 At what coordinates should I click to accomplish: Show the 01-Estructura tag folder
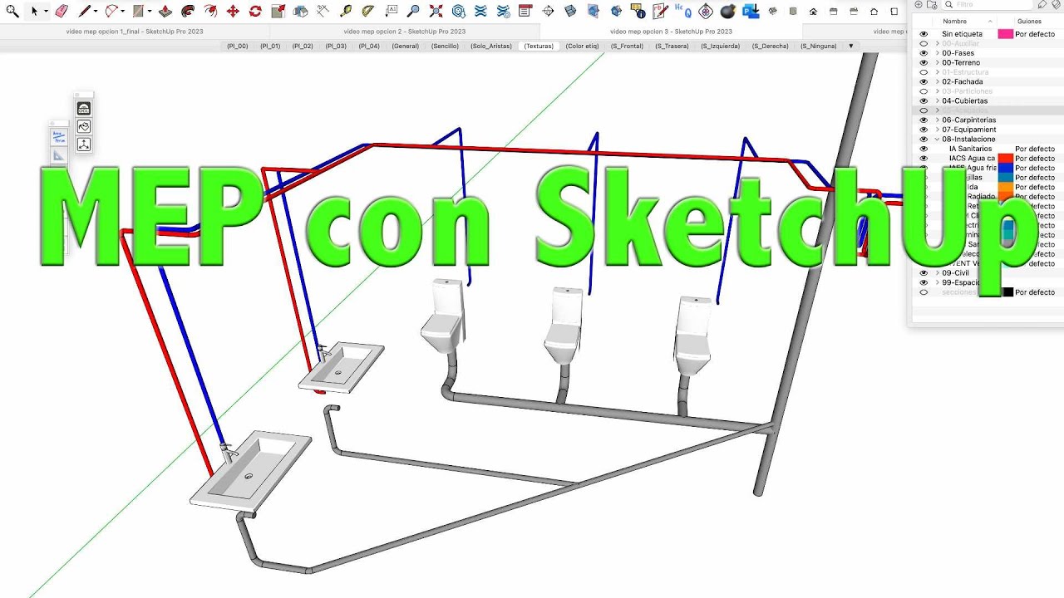tap(924, 72)
